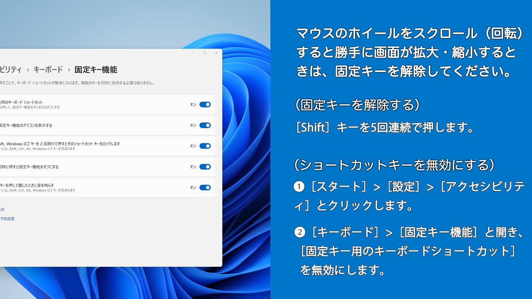The height and width of the screenshot is (299, 532).
Task: Disable the キーを押して離したときに音を鳴らす toggle
Action: (x=205, y=187)
